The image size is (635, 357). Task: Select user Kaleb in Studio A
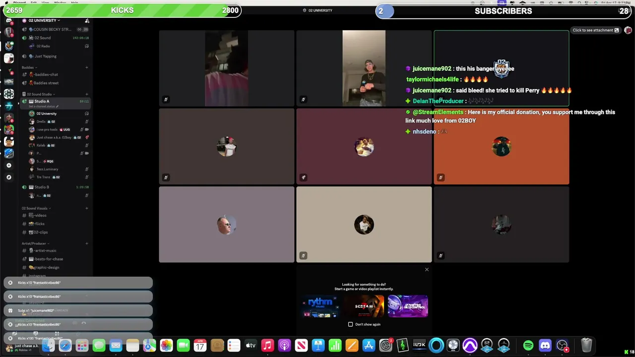pyautogui.click(x=59, y=145)
